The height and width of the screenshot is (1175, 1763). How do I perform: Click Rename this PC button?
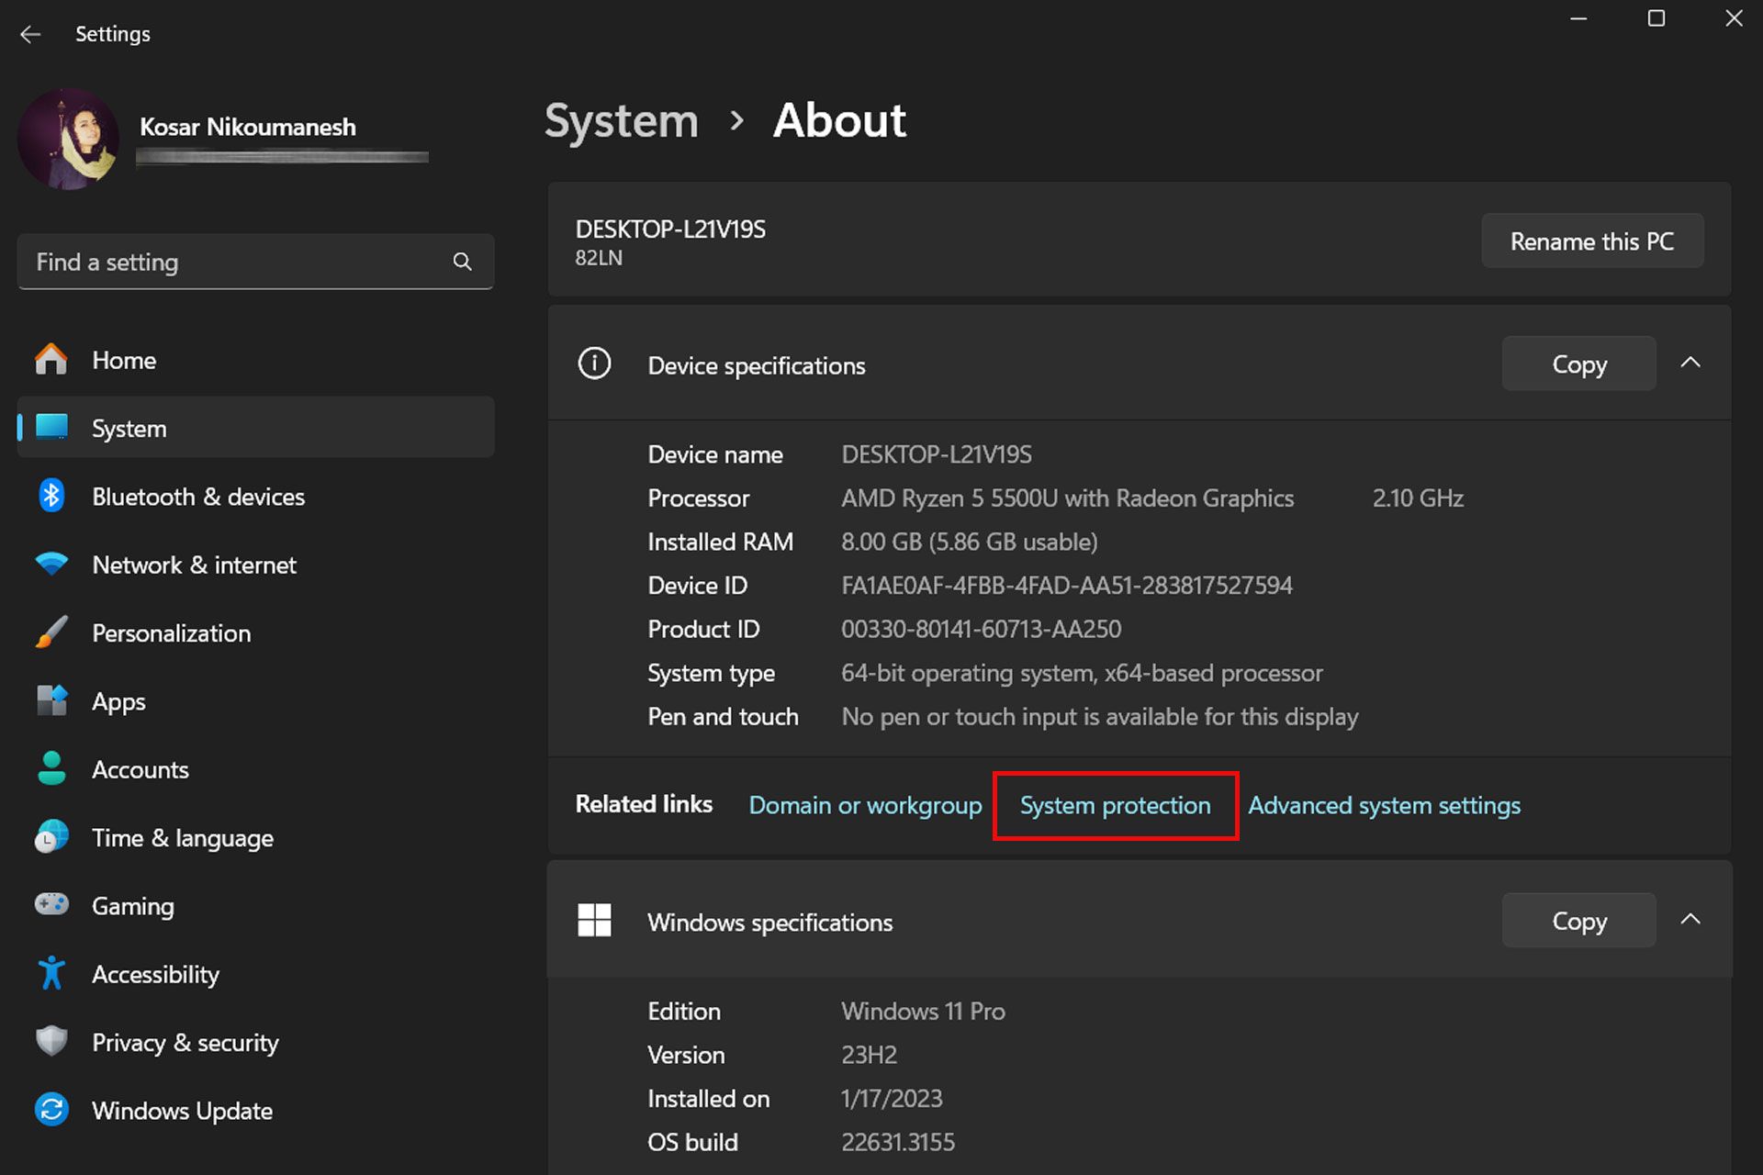coord(1592,241)
